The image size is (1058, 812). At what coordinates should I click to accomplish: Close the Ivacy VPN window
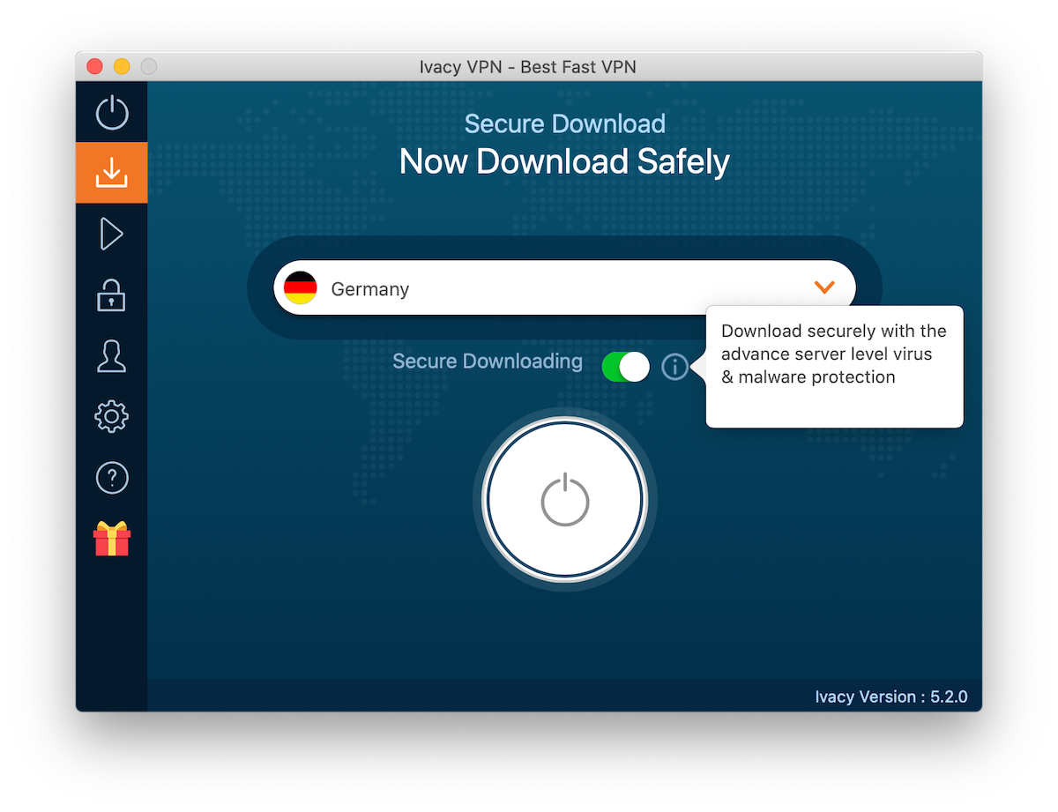coord(95,66)
